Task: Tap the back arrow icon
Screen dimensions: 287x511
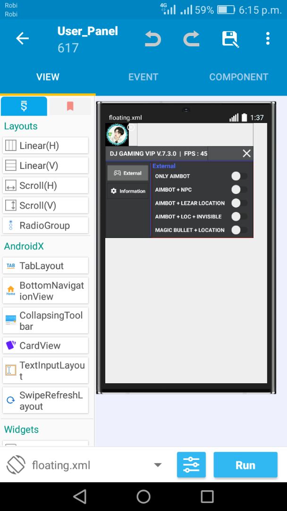Action: [x=23, y=39]
